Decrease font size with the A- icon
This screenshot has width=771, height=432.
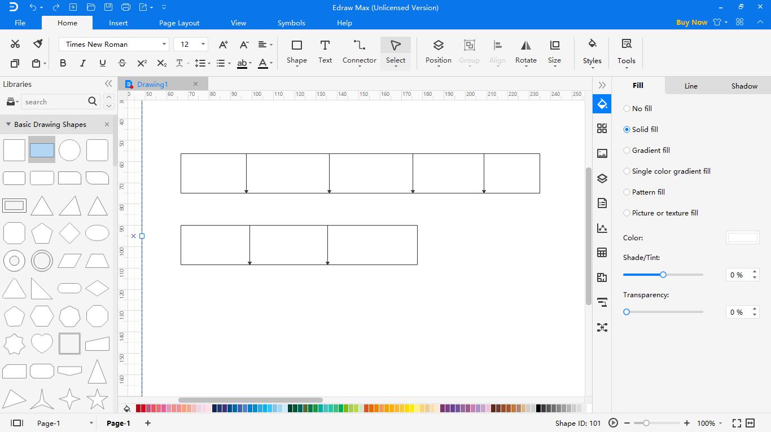[x=244, y=44]
